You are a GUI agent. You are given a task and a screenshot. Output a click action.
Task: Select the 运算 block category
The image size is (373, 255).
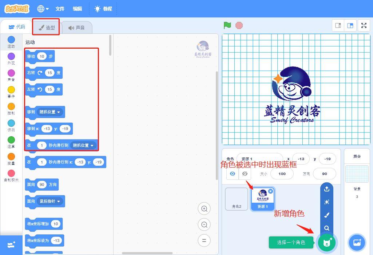point(11,142)
